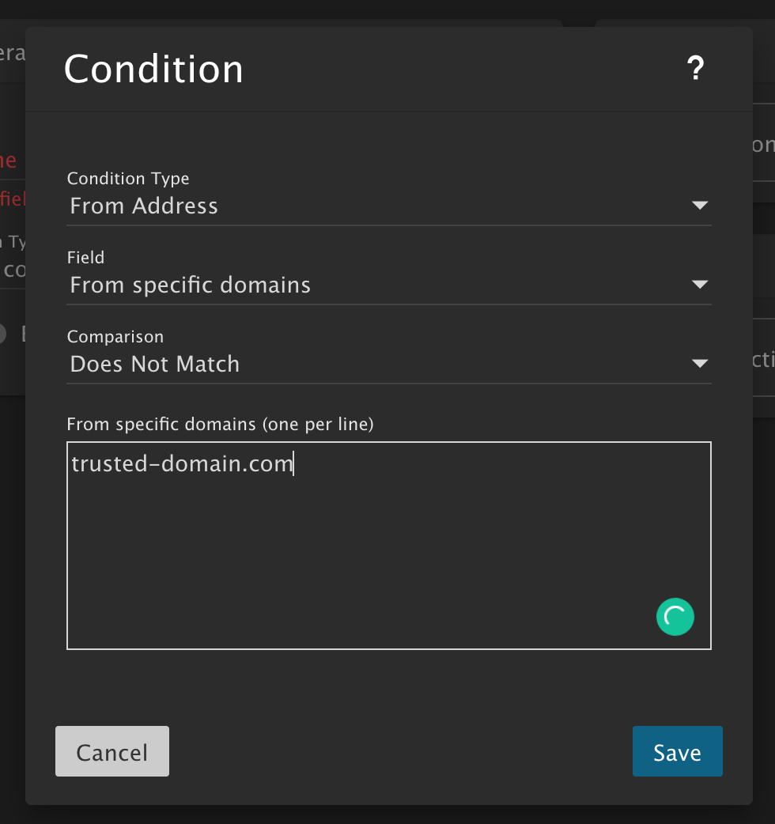Click the "Condition Type" field label
The height and width of the screenshot is (824, 775).
(128, 179)
